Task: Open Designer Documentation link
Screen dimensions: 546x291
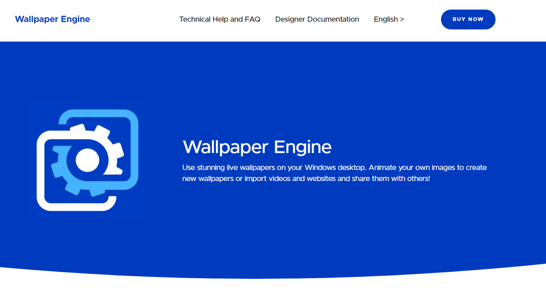Action: tap(317, 19)
